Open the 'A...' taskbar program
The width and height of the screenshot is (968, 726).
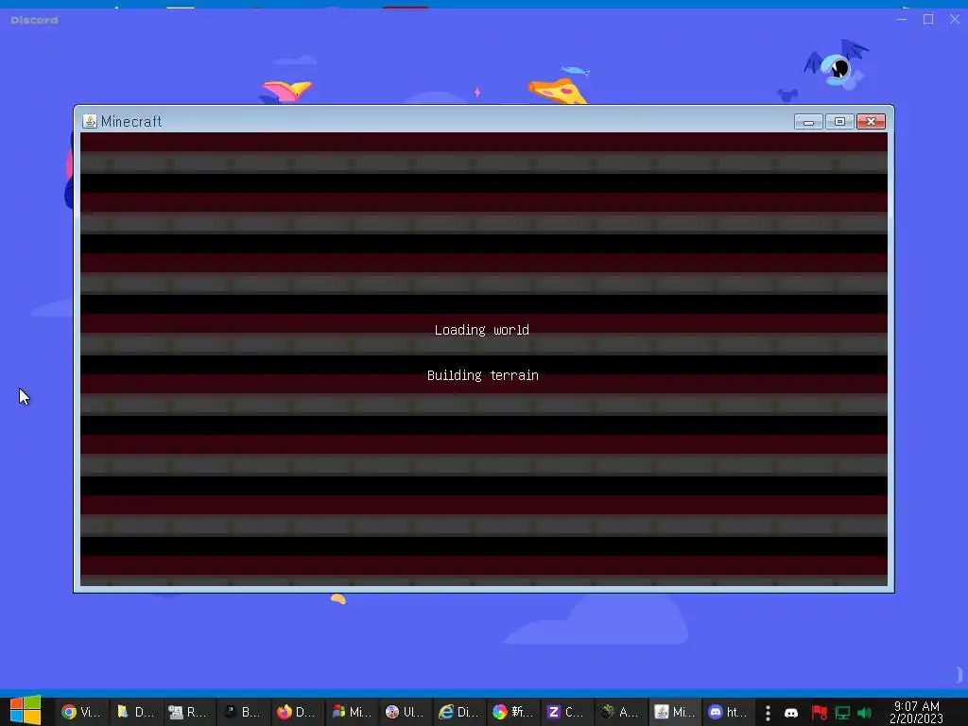pyautogui.click(x=619, y=712)
